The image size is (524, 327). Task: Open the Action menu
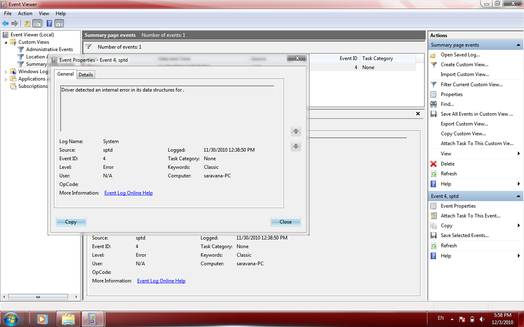pyautogui.click(x=25, y=13)
